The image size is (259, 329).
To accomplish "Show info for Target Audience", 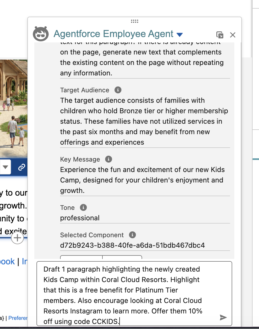I will click(x=118, y=90).
